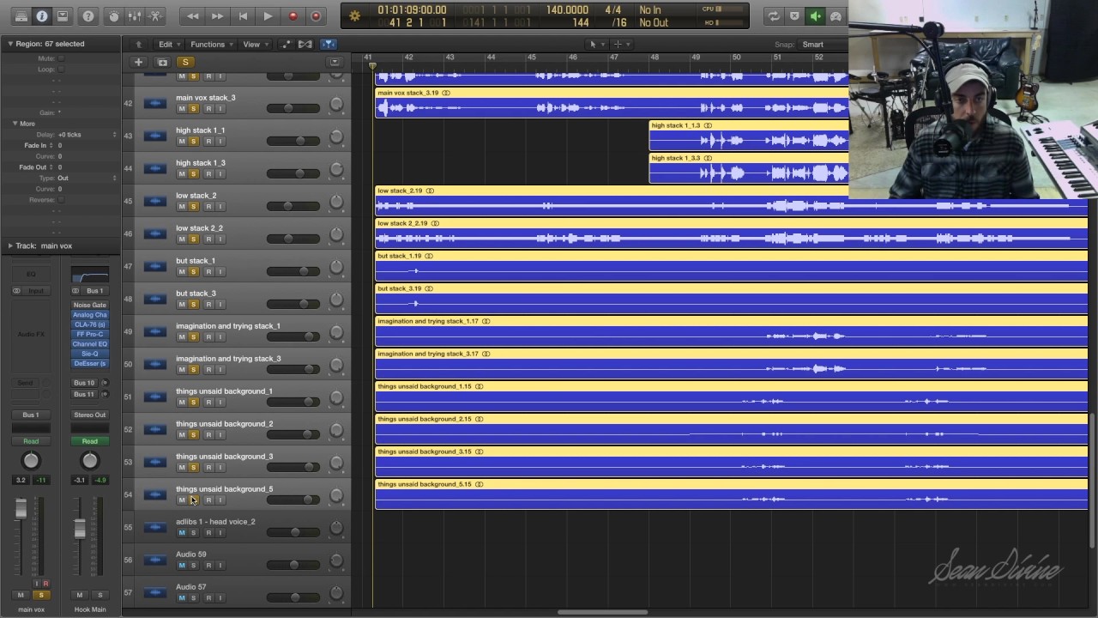Click the Capture Recording button
1098x618 pixels.
(316, 16)
